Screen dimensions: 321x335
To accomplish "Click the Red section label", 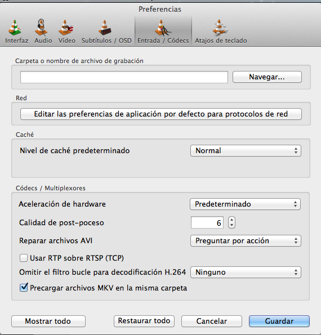I will pyautogui.click(x=21, y=98).
